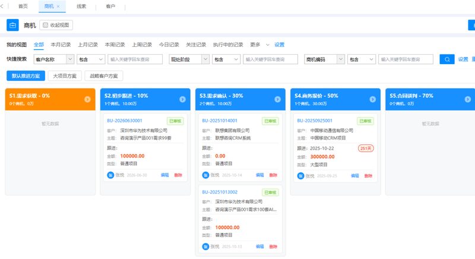Select the 上月记录 view filter
Image resolution: width=475 pixels, height=259 pixels.
[x=88, y=45]
